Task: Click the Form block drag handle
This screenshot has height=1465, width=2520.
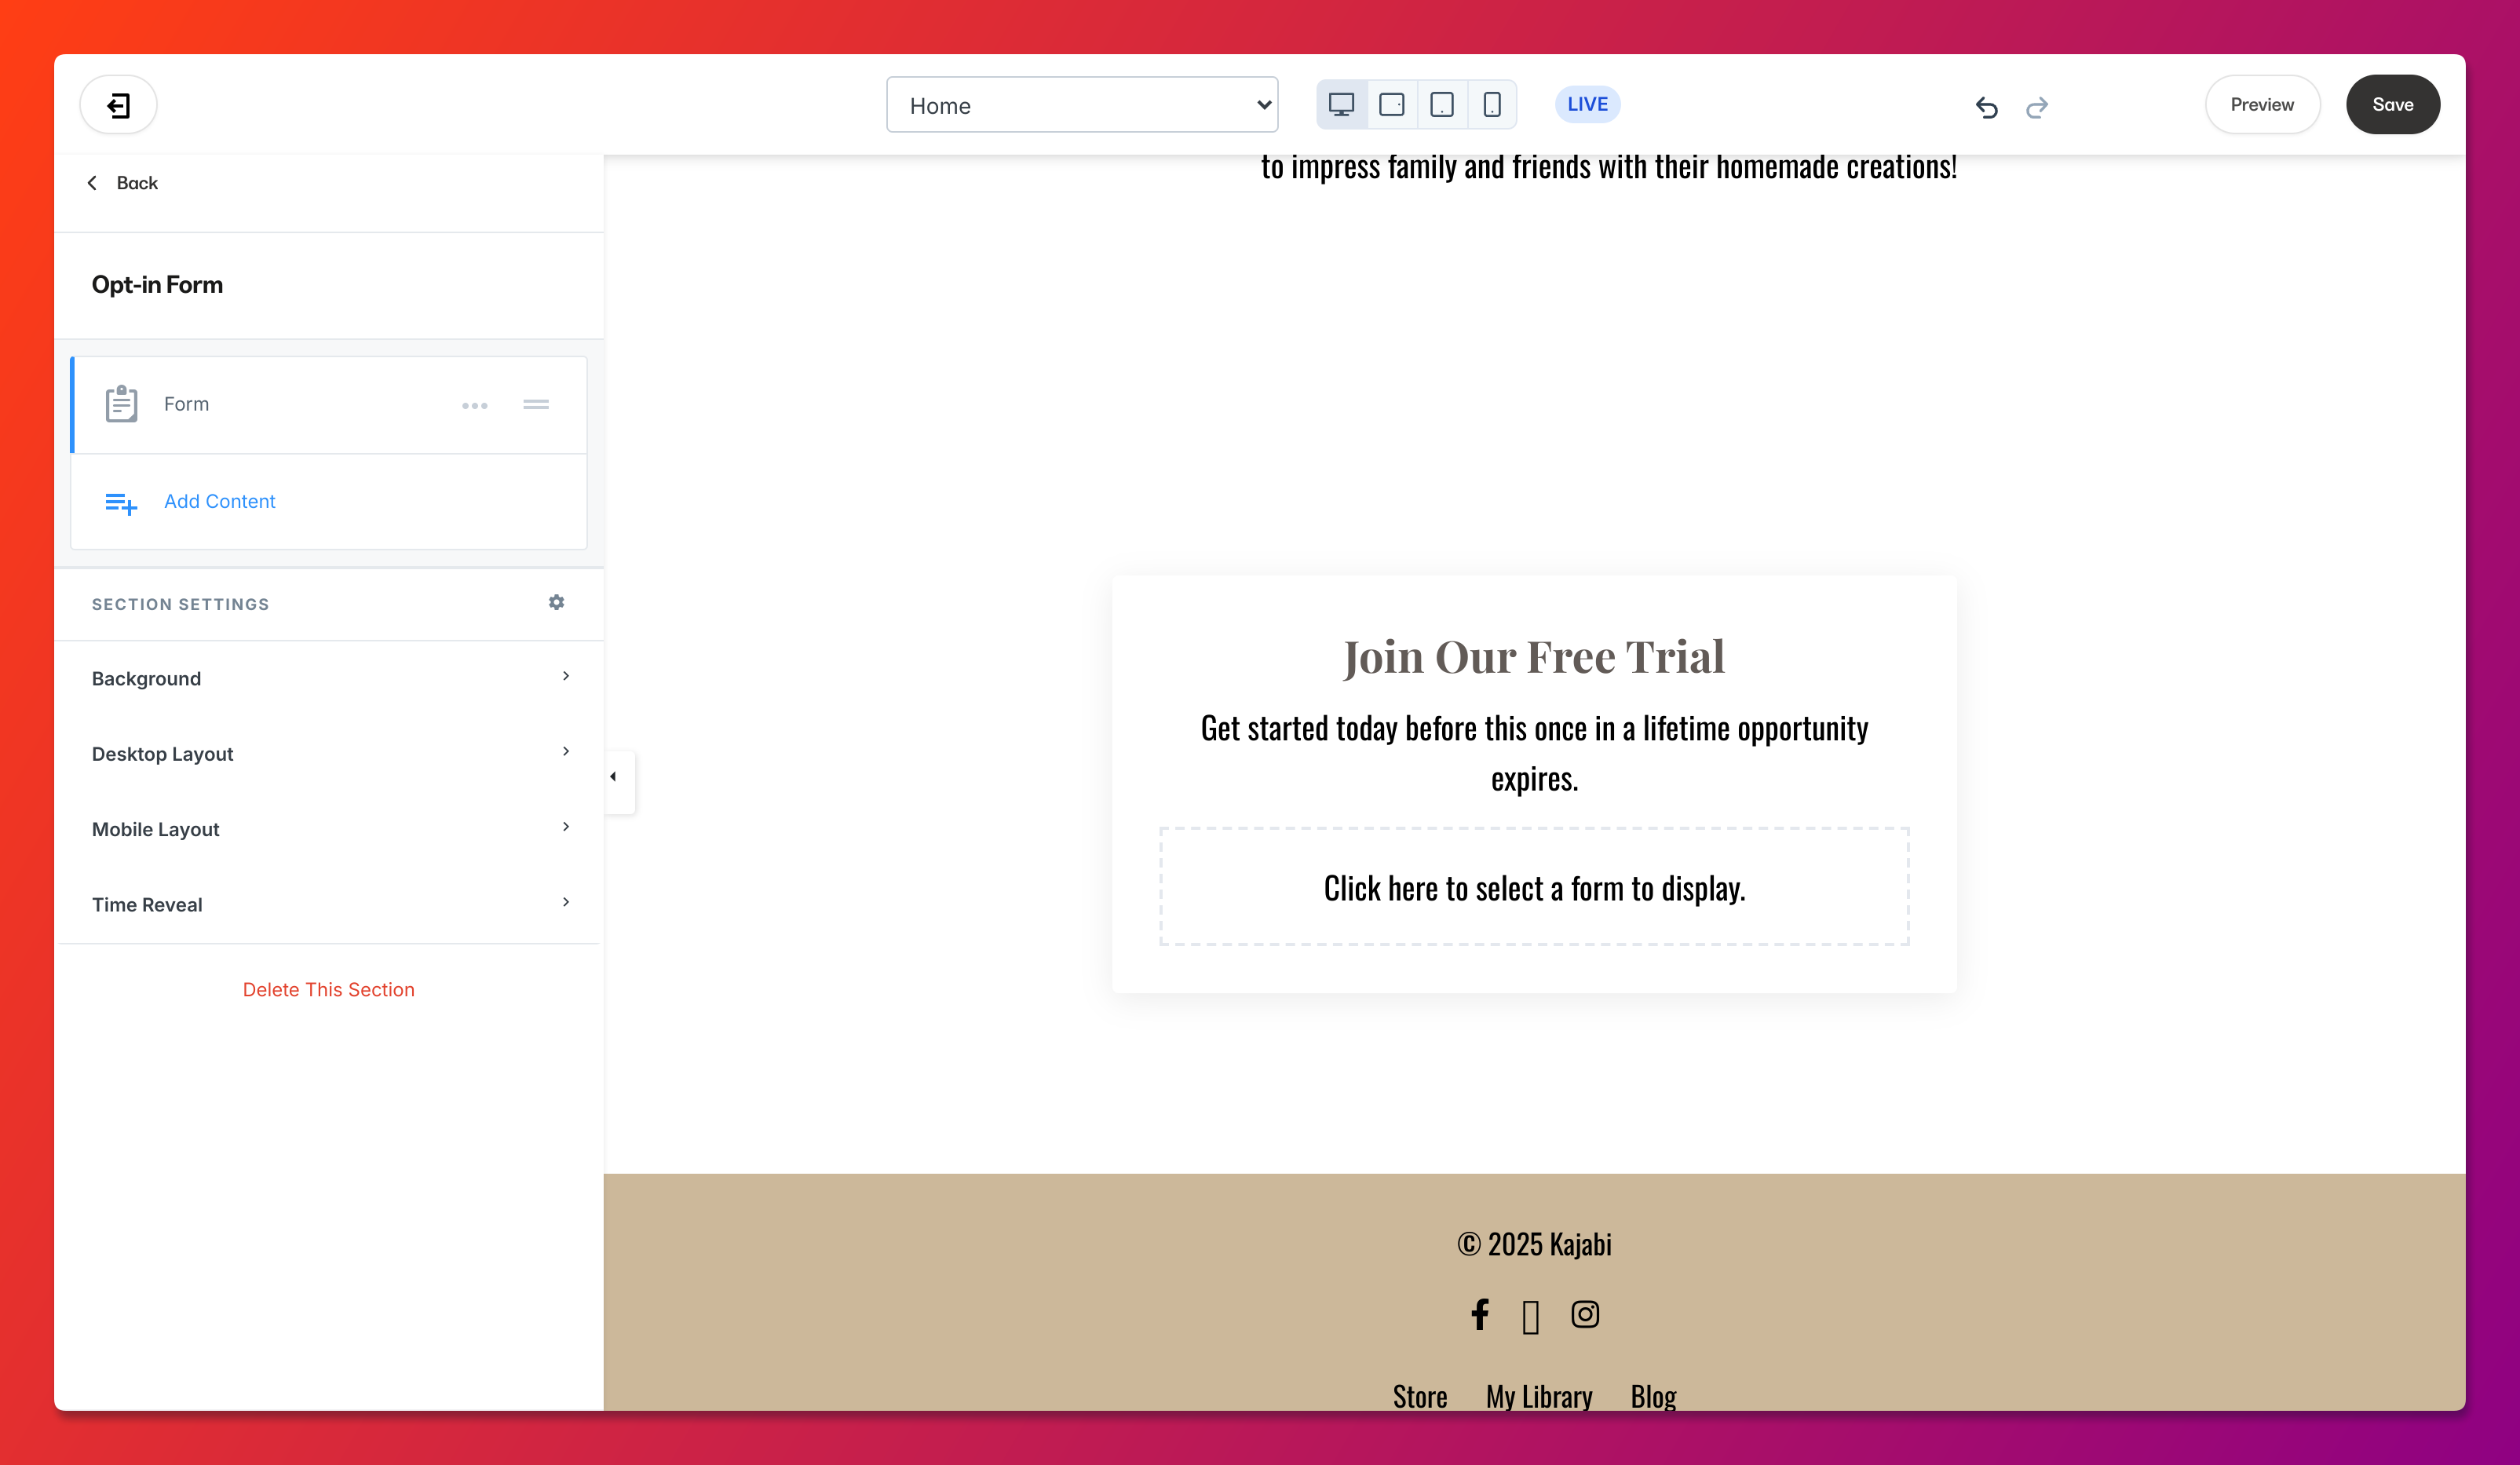Action: pyautogui.click(x=536, y=404)
